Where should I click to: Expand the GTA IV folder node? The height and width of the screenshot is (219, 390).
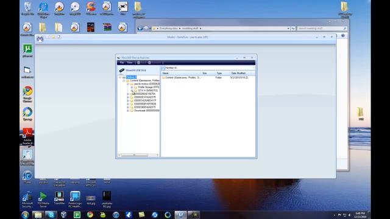click(132, 91)
